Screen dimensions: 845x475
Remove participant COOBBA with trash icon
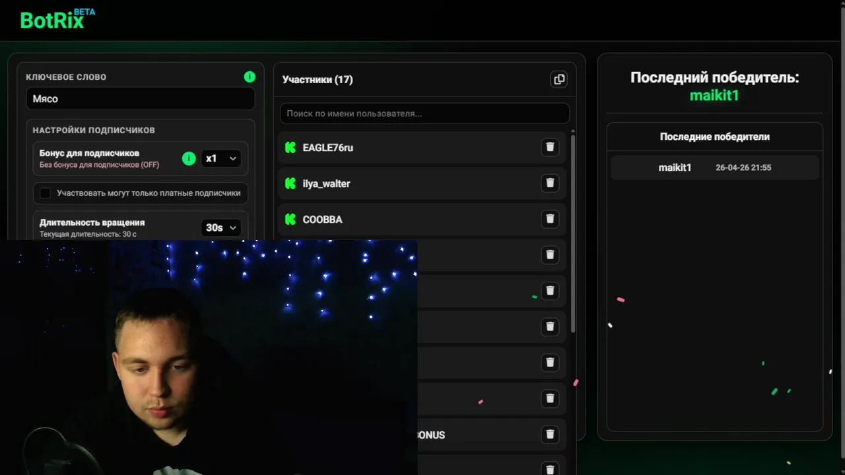coord(550,219)
